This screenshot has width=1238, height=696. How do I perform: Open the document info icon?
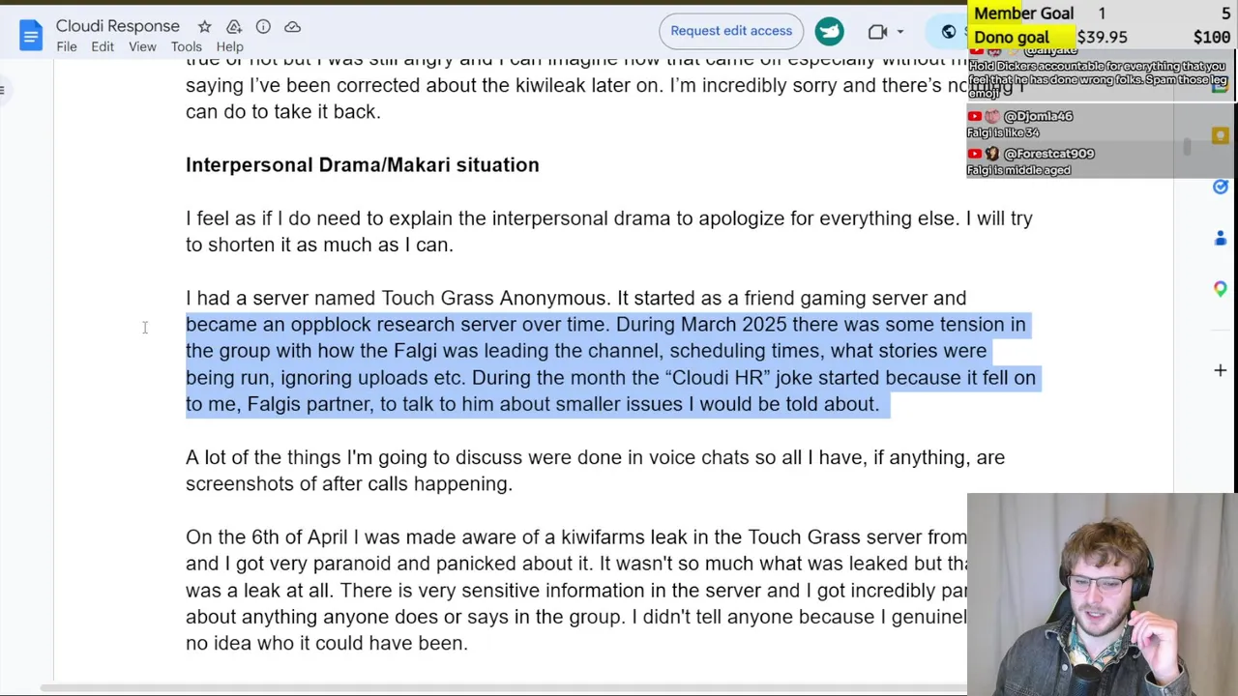tap(263, 27)
